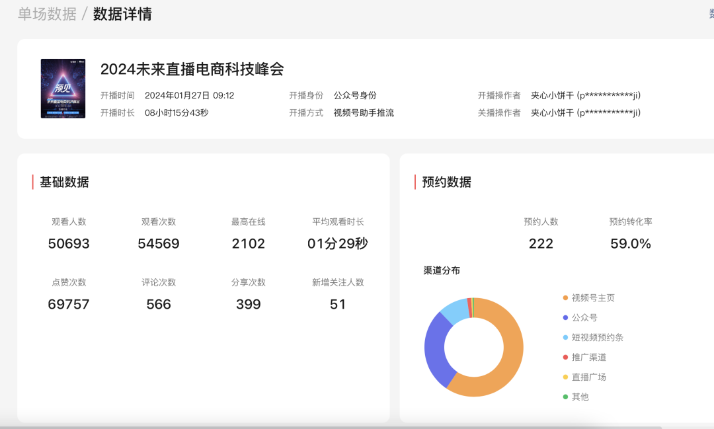Click the event cover poster thumbnail
This screenshot has height=429, width=714.
point(63,88)
